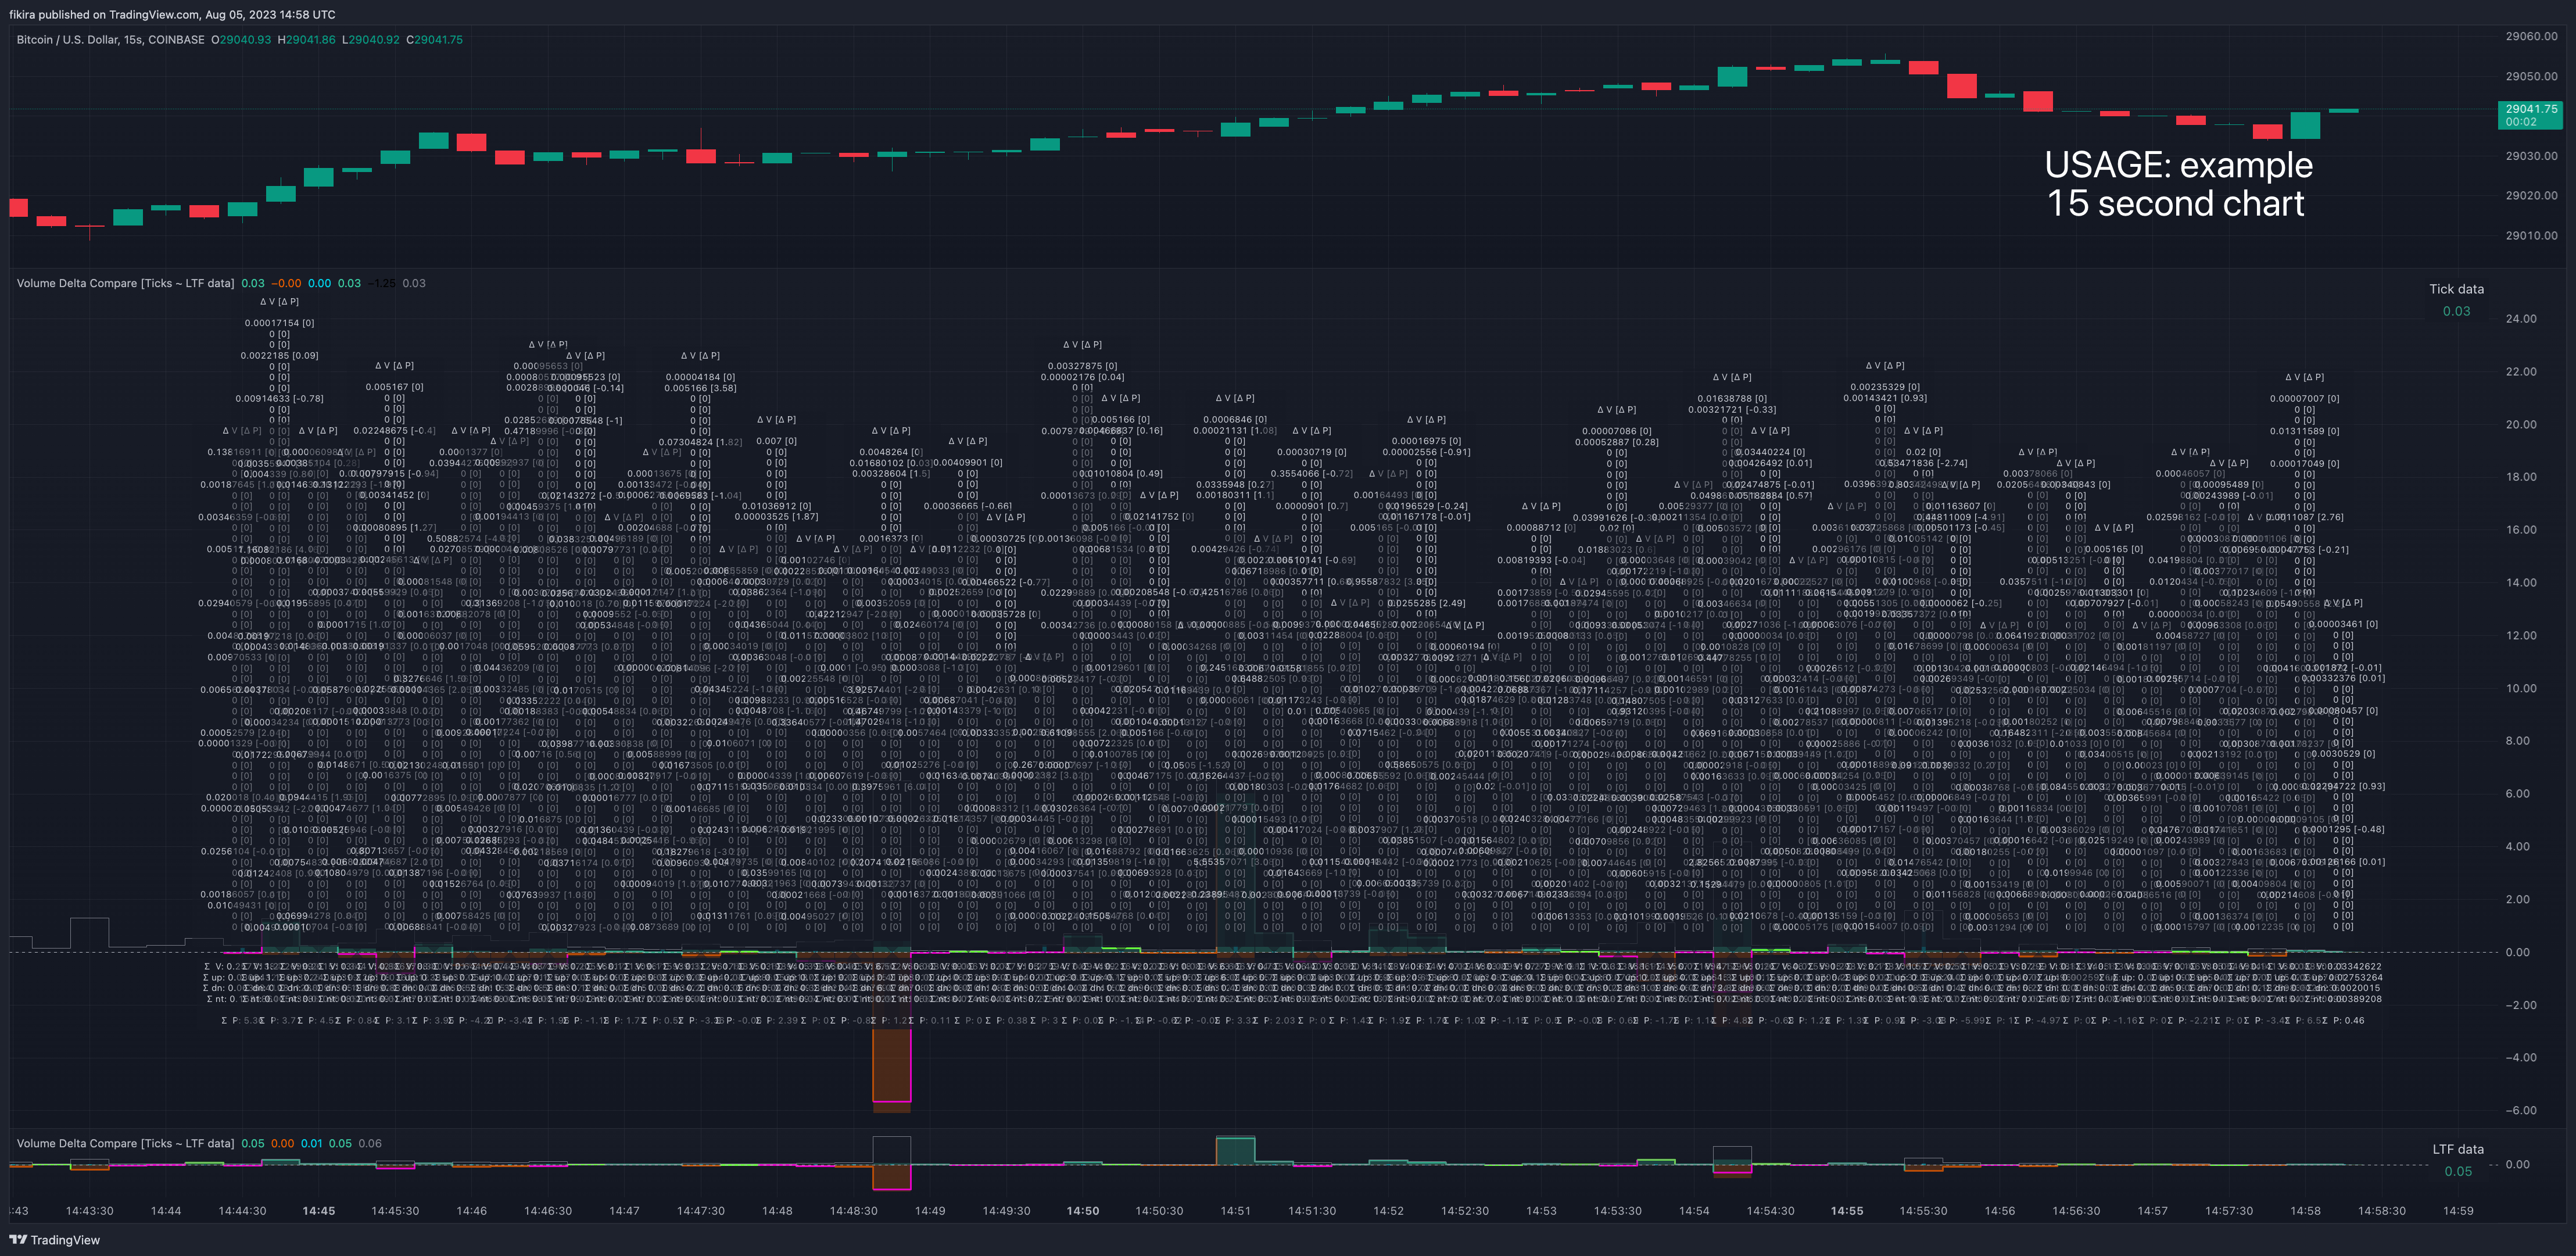Click the 14:59 time axis label
Viewport: 2576px width, 1256px height.
2458,1211
